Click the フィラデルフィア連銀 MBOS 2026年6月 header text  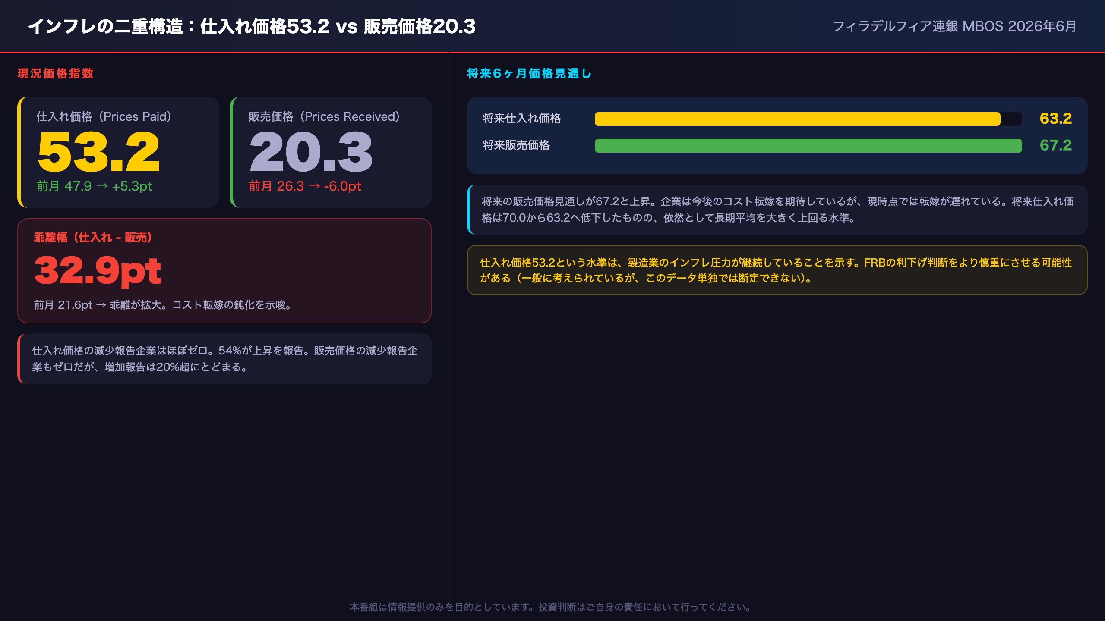(954, 26)
